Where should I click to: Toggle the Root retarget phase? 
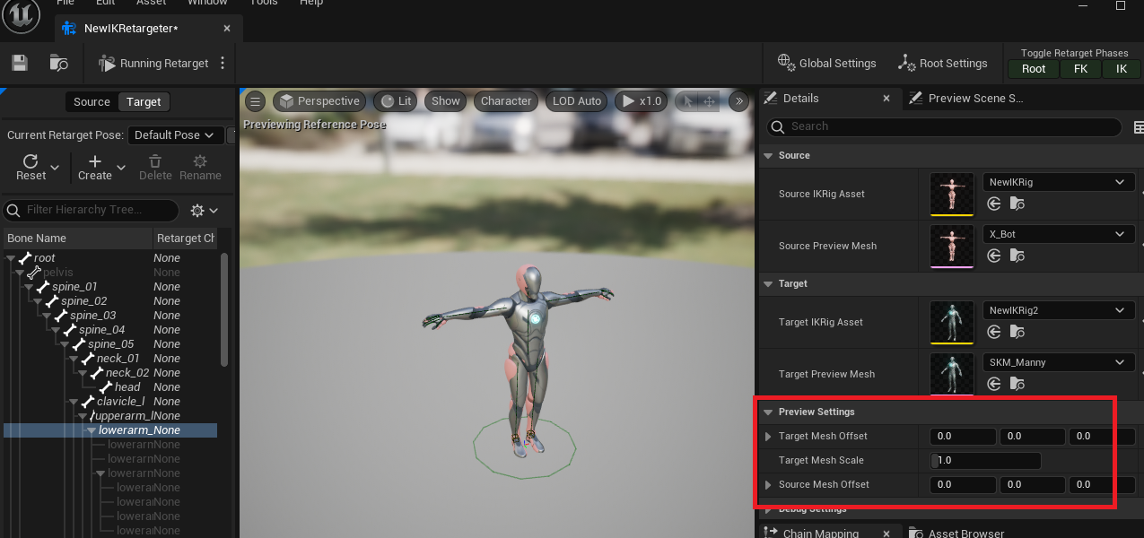point(1034,69)
